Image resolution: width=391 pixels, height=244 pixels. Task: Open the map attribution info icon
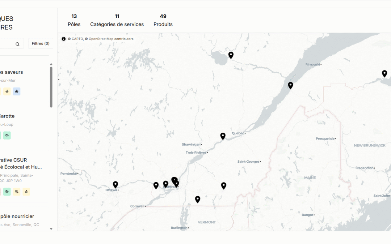[x=64, y=39]
